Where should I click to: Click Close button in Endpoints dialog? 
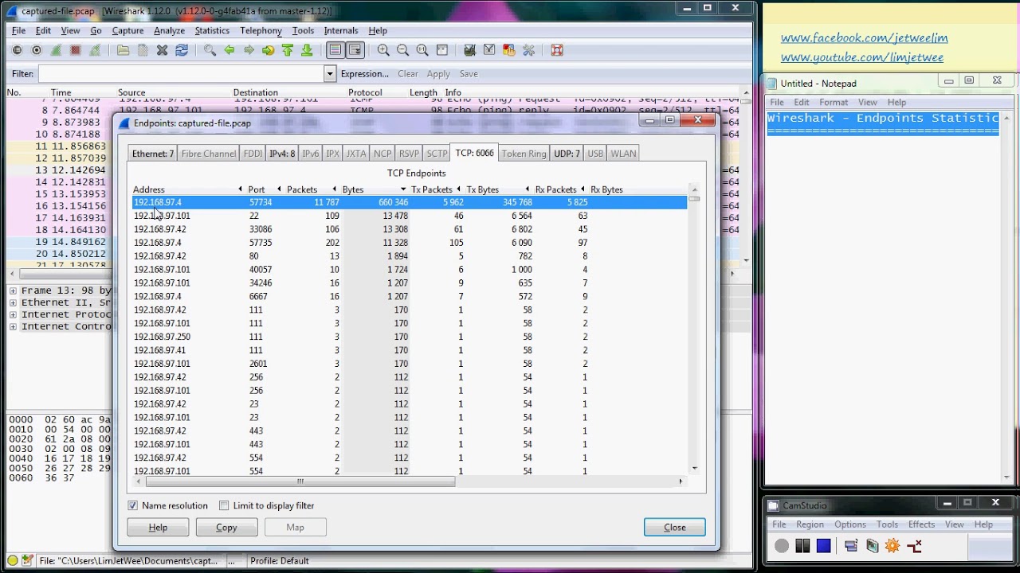(x=674, y=527)
